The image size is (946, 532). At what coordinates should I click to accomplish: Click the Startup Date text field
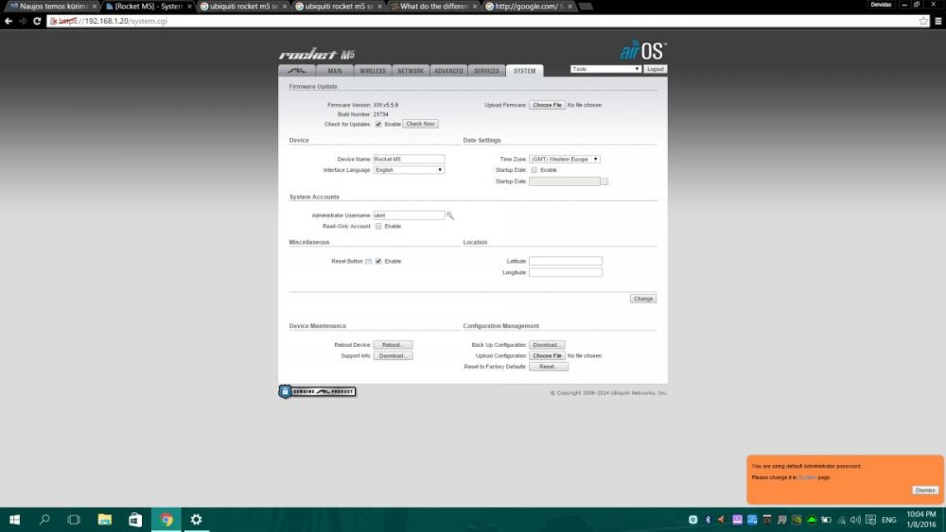(565, 181)
